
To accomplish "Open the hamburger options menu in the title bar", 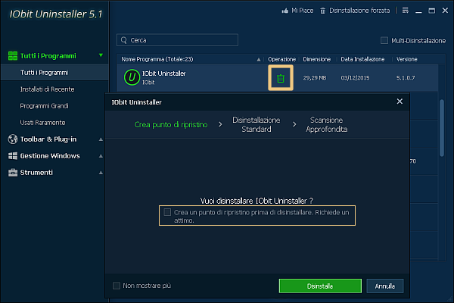I will click(406, 11).
